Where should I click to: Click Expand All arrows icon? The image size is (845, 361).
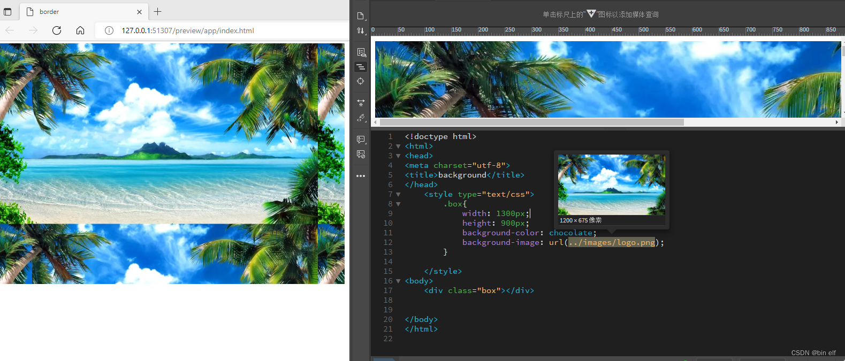(361, 103)
